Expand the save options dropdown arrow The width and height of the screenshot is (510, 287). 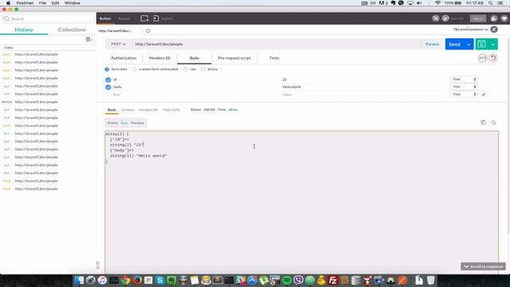[493, 44]
